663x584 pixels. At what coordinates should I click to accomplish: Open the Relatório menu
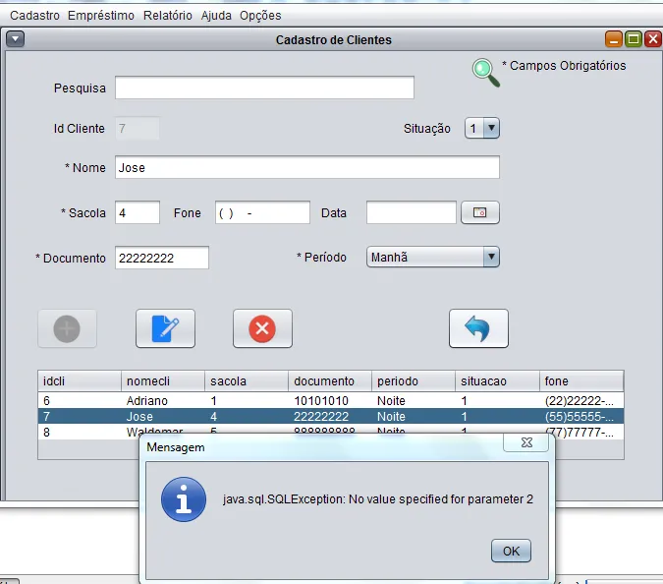coord(167,15)
